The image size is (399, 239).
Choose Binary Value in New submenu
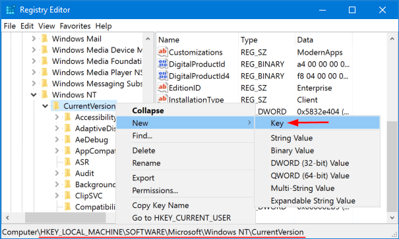[x=317, y=151]
